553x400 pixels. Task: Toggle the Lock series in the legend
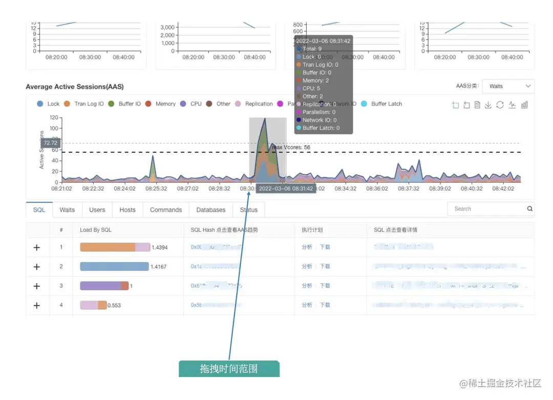coord(48,104)
